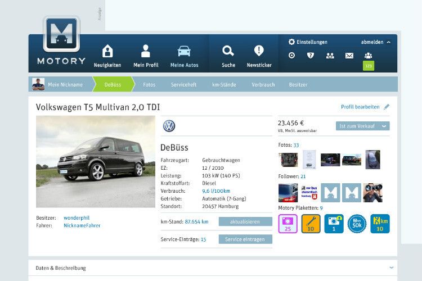Click the user avatar in breadcrumb
This screenshot has height=281, width=422.
pos(38,84)
